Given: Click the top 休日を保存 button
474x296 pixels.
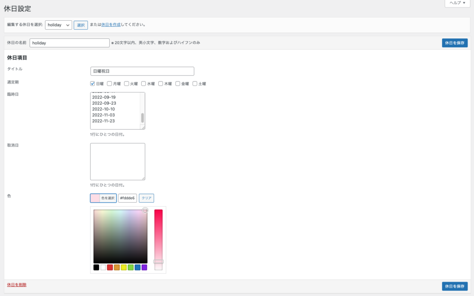Looking at the screenshot, I should pos(454,43).
